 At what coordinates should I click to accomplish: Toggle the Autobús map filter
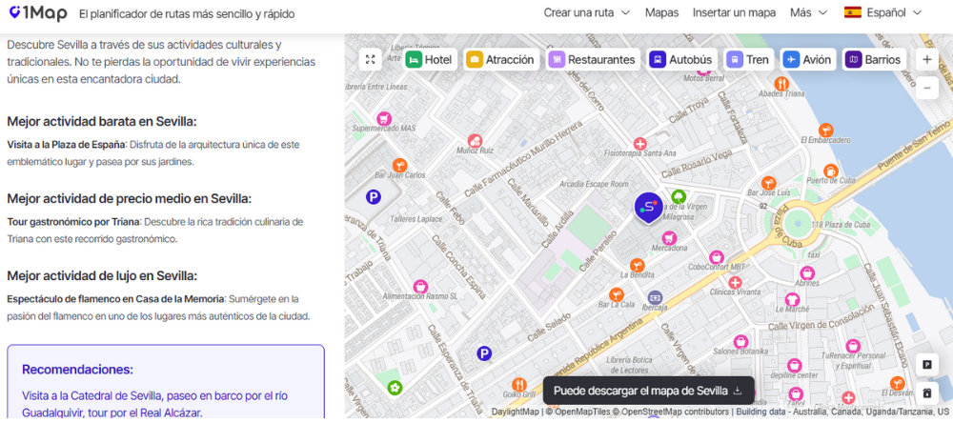679,60
